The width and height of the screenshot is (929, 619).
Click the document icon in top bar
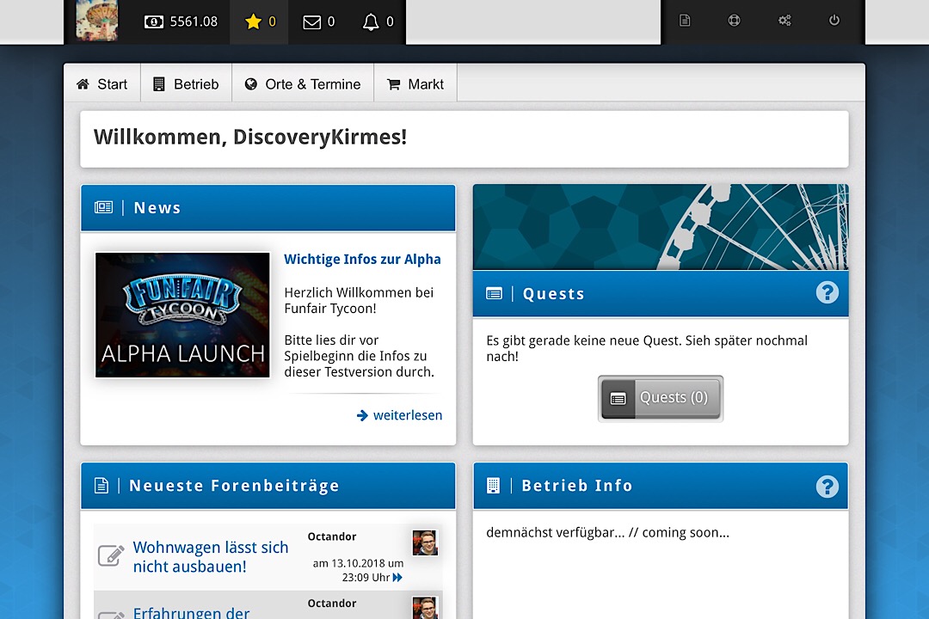685,21
